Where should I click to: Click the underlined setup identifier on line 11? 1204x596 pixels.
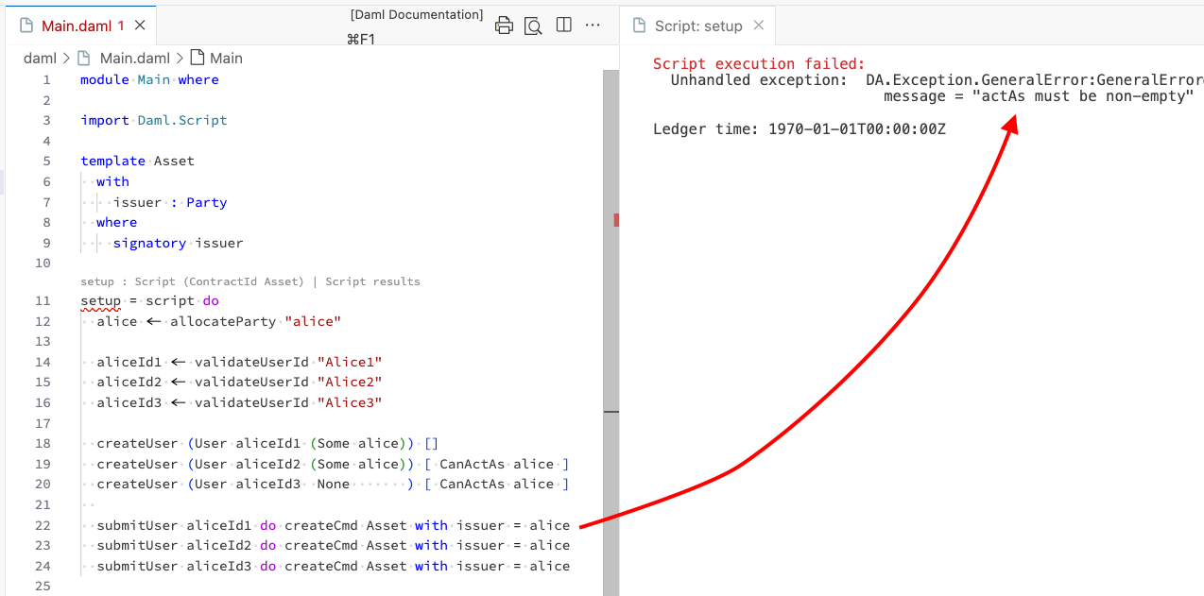pyautogui.click(x=100, y=301)
